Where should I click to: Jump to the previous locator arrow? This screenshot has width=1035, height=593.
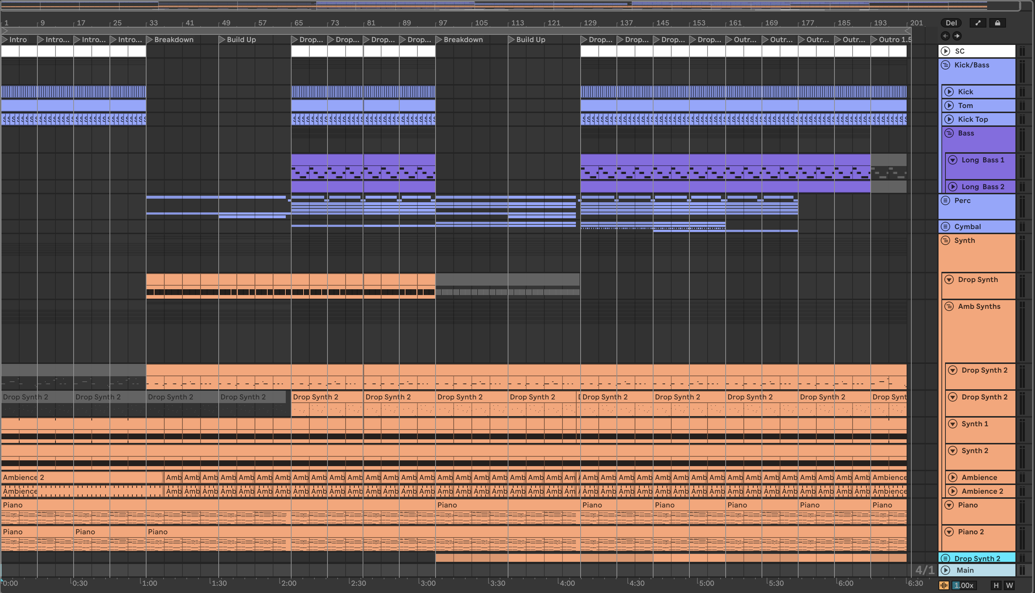point(945,36)
